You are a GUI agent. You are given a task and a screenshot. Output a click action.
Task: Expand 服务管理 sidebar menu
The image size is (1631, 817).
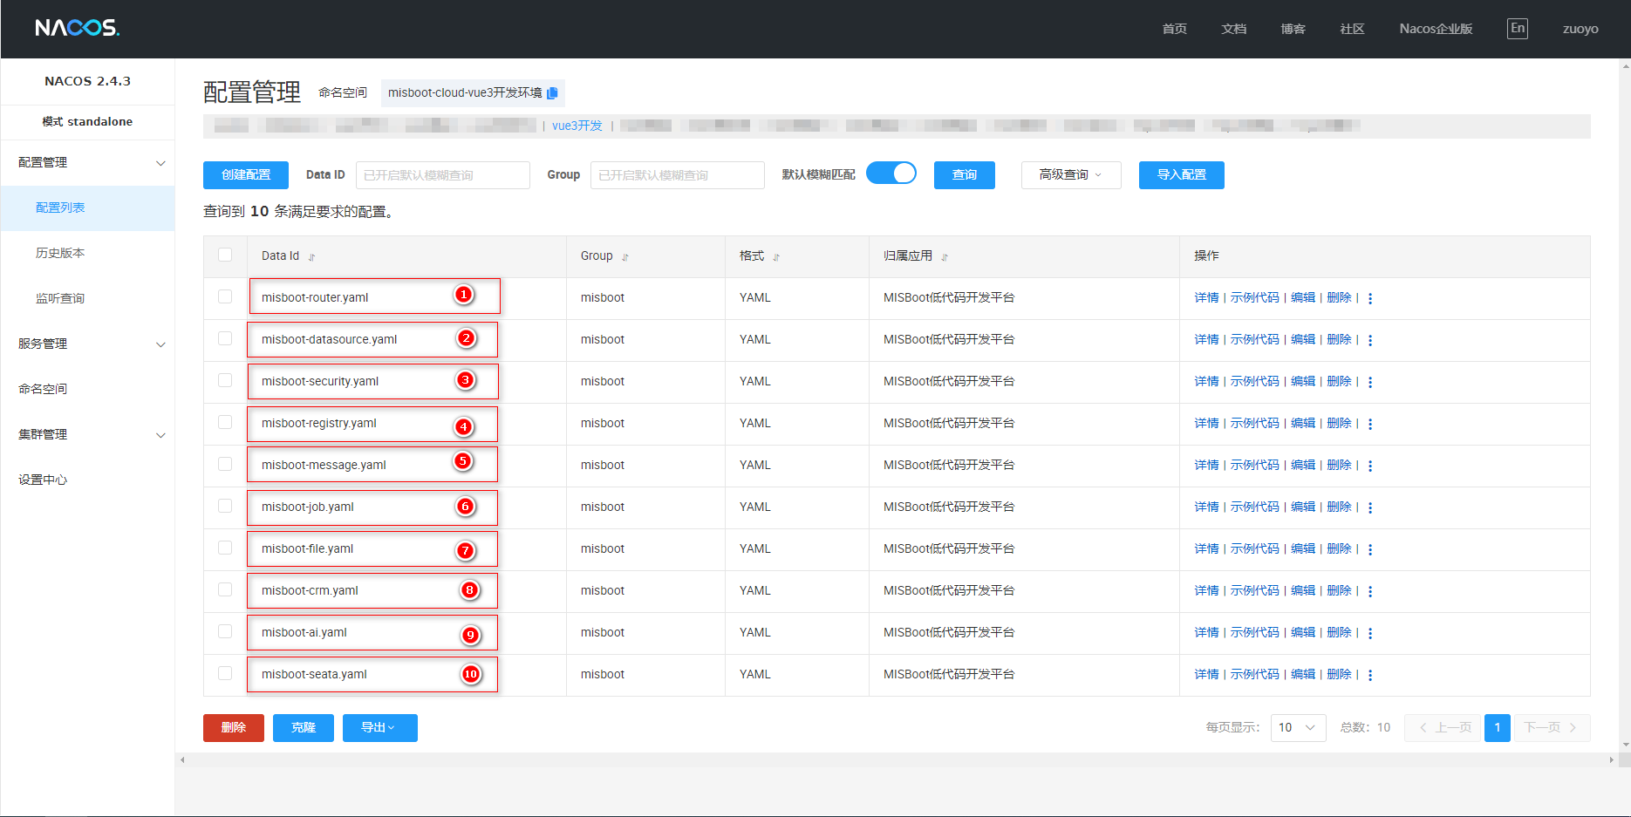tap(87, 344)
